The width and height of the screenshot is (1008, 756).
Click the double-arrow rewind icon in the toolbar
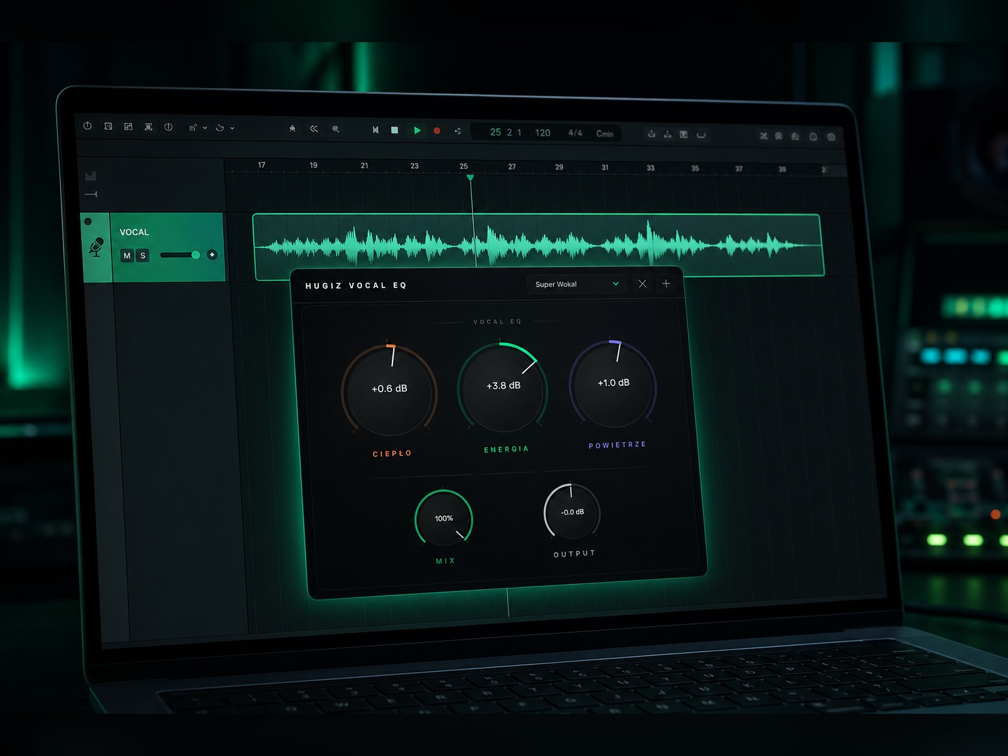click(x=314, y=129)
